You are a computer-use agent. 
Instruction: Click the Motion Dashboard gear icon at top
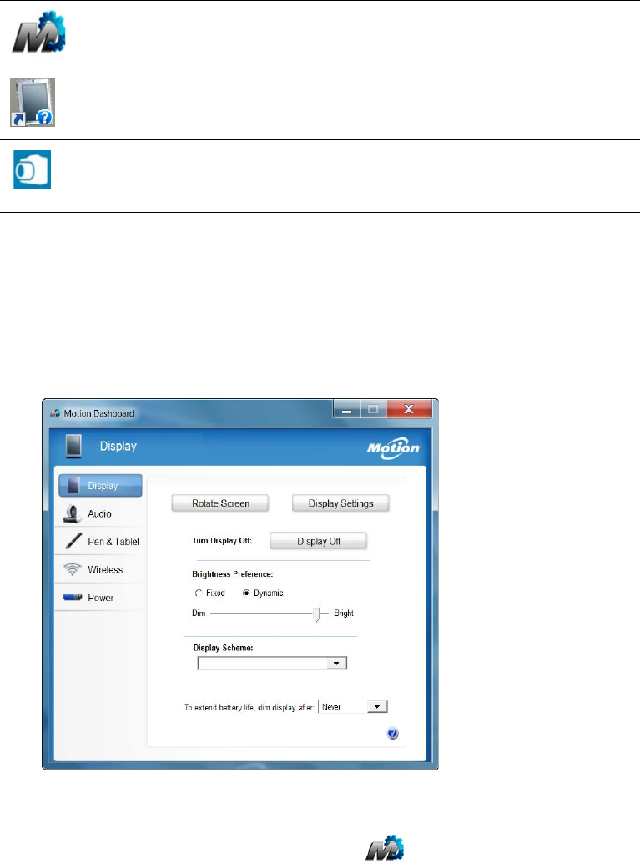coord(39,33)
